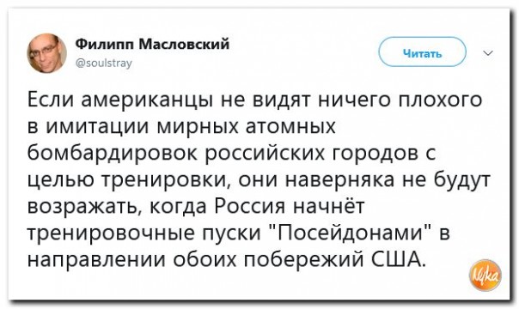The width and height of the screenshot is (519, 309).
Task: Click the word "Посейдонами" in the tweet
Action: pyautogui.click(x=351, y=233)
